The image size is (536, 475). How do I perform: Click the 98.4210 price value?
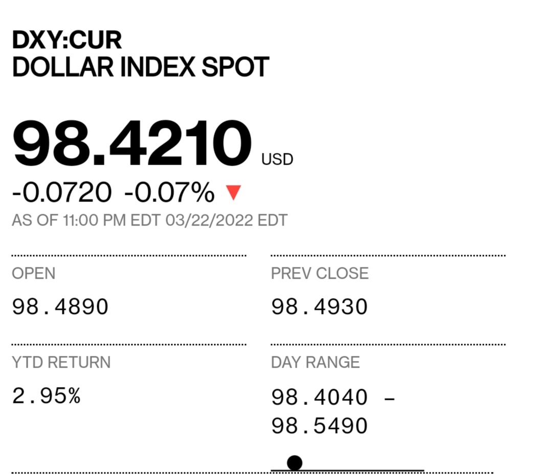point(132,143)
